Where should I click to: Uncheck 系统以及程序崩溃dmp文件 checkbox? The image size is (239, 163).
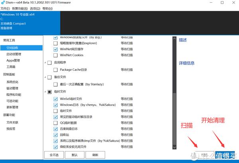(55, 141)
